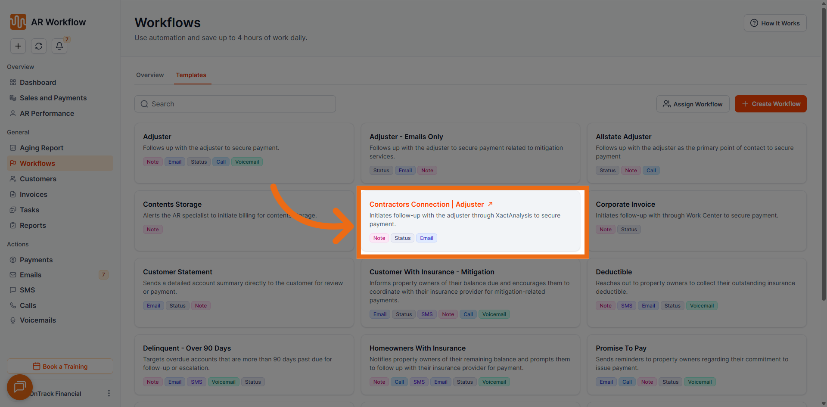Open the Promise To Pay template
This screenshot has width=827, height=407.
(x=697, y=365)
